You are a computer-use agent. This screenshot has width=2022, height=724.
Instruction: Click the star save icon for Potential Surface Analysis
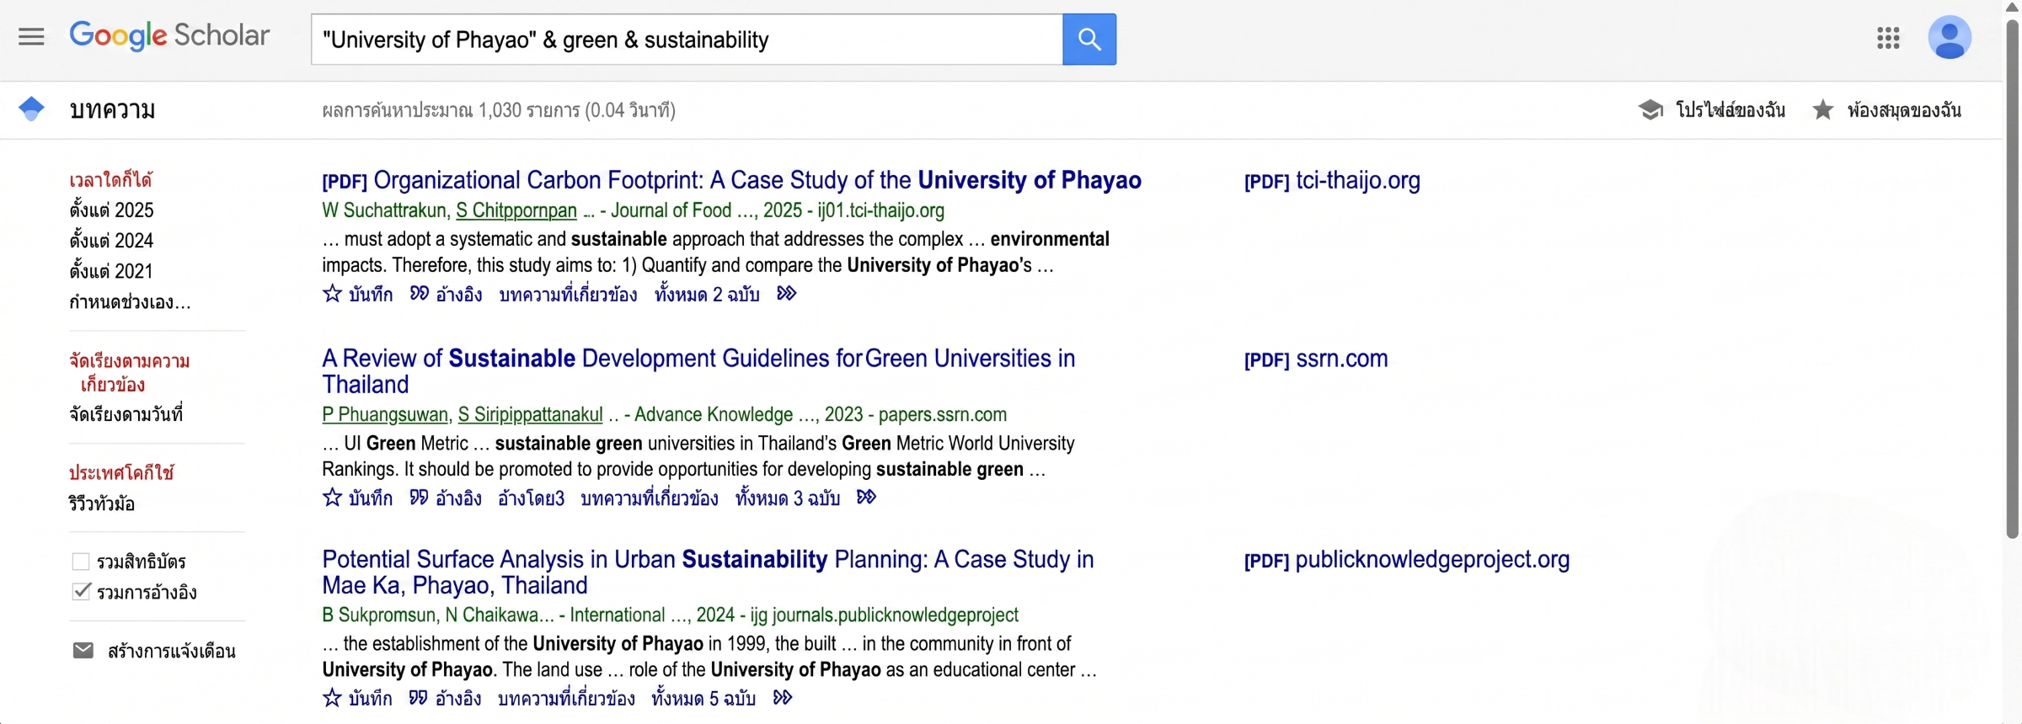[332, 698]
